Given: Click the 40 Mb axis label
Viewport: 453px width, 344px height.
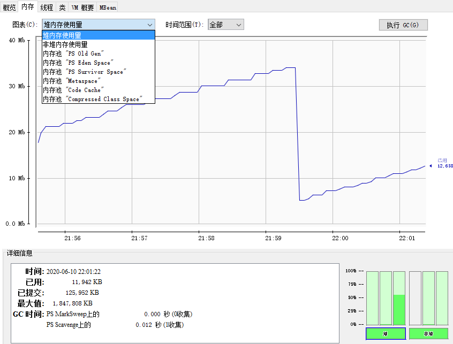Looking at the screenshot, I should (x=17, y=40).
